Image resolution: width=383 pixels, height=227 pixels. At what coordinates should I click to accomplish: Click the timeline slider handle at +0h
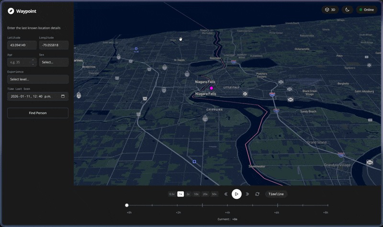(127, 205)
